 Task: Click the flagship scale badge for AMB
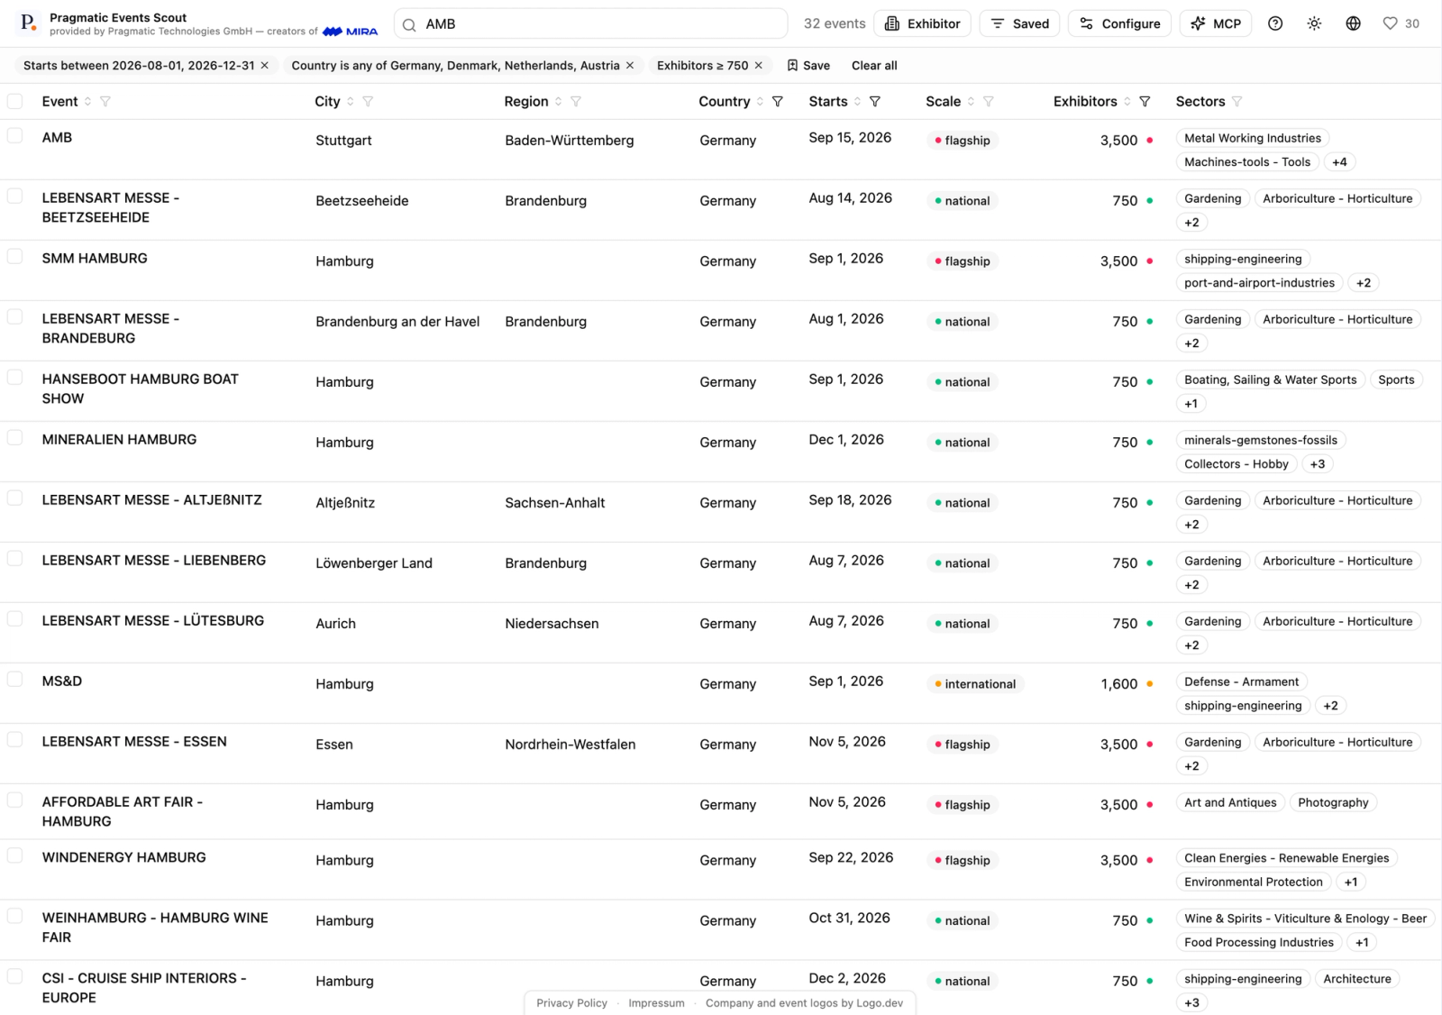963,141
